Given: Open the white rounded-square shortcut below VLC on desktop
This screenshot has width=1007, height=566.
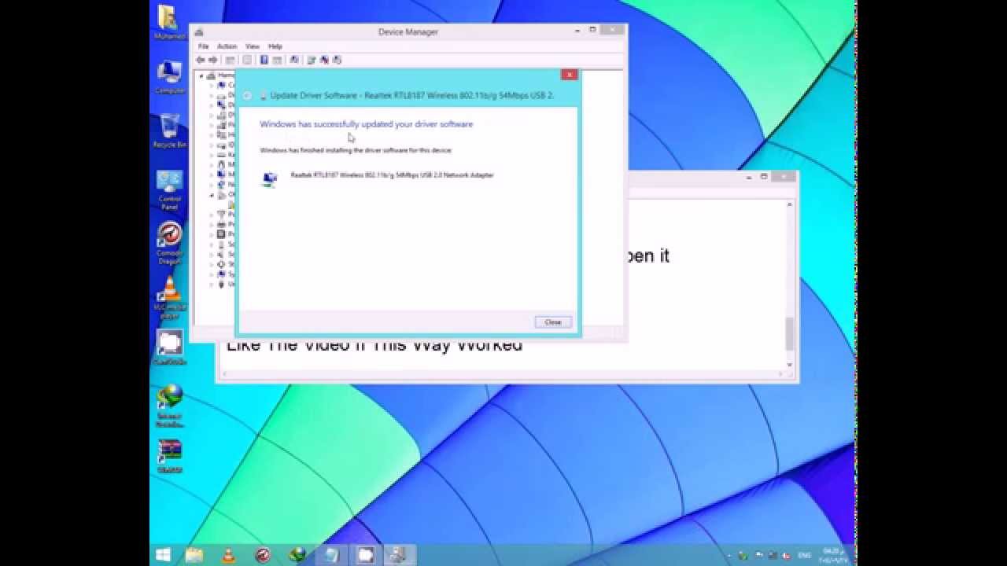Looking at the screenshot, I should tap(169, 346).
